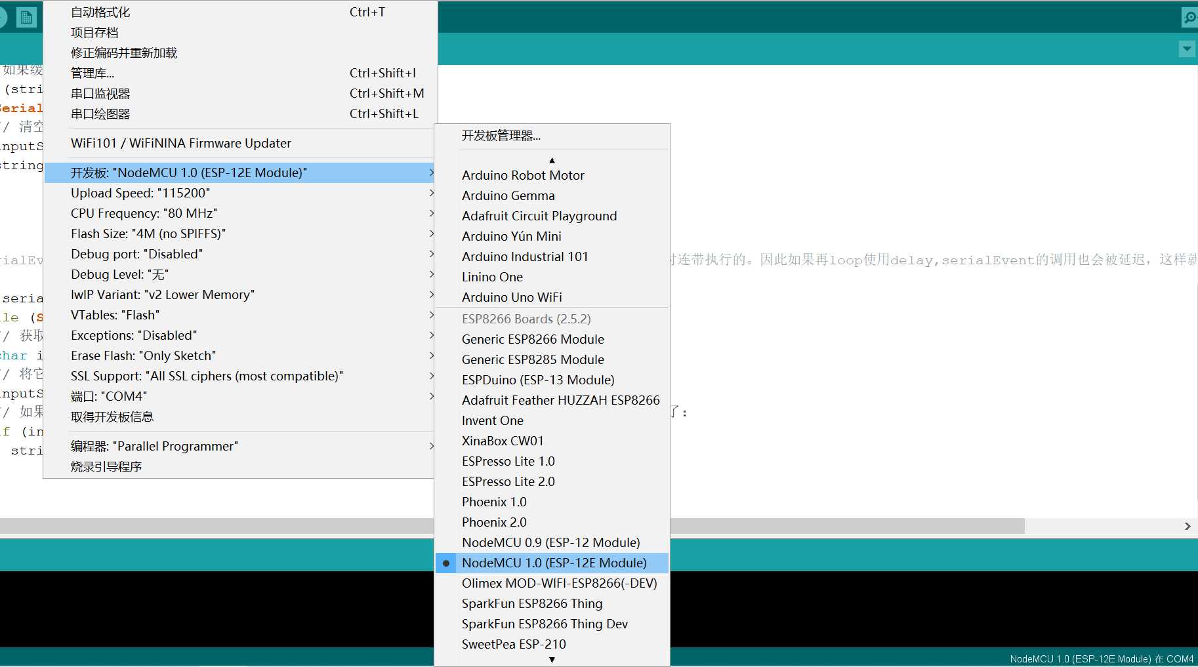The image size is (1198, 667).
Task: Click 修正编码并重新加载 menu item
Action: pyautogui.click(x=240, y=52)
